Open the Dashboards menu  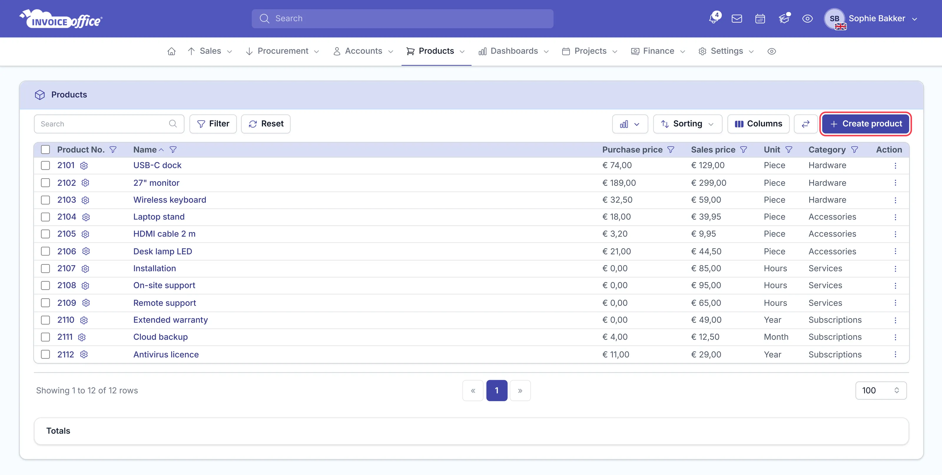(x=514, y=51)
